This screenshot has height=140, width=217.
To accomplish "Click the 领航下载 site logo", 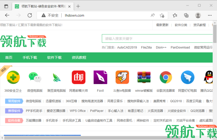I will coord(23,41).
